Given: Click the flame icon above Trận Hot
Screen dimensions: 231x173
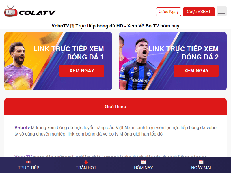Looking at the screenshot, I should (x=86, y=162).
